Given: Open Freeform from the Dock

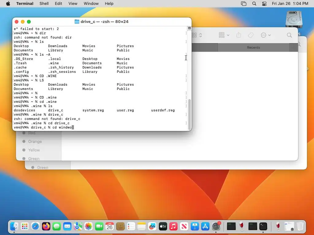Looking at the screenshot, I should coord(152,226).
